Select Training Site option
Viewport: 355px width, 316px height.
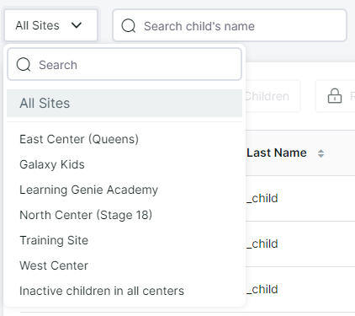[54, 240]
